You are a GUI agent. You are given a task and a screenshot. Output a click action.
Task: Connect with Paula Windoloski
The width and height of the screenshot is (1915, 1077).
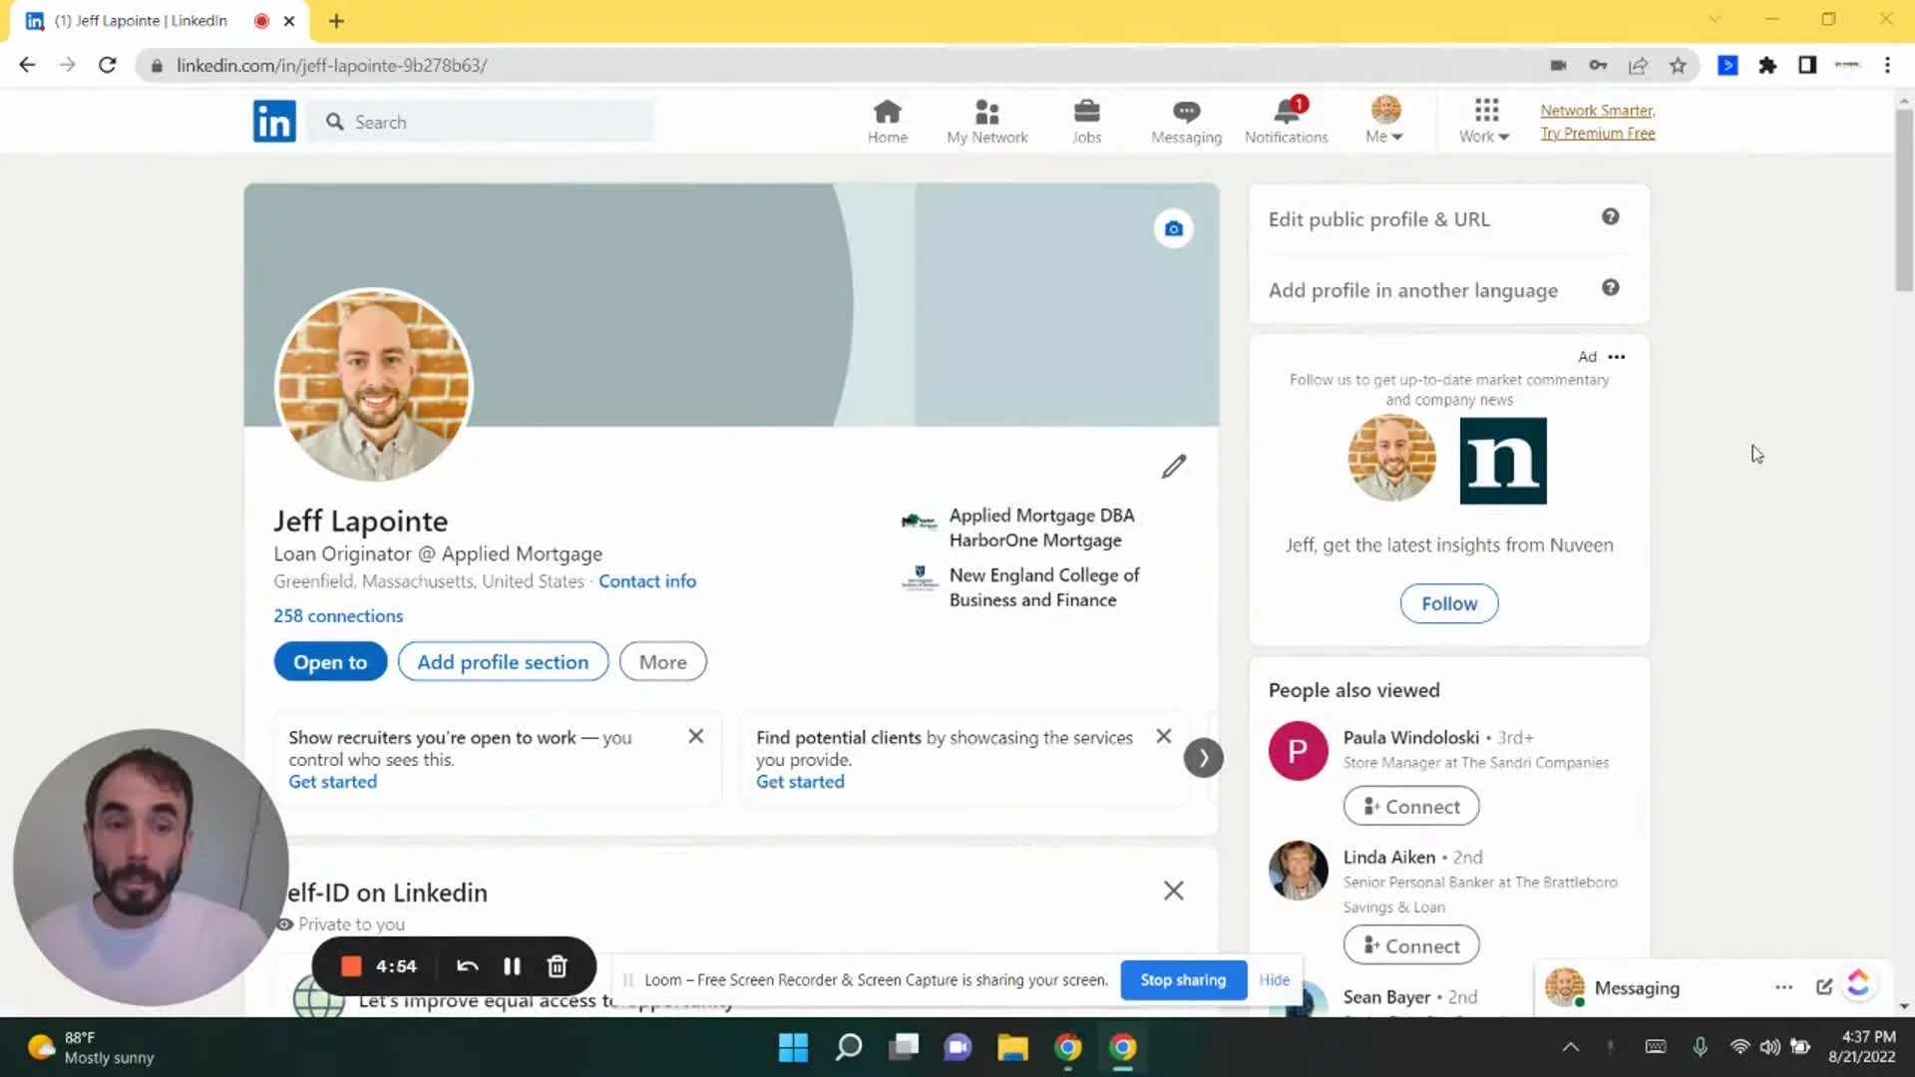tap(1410, 806)
